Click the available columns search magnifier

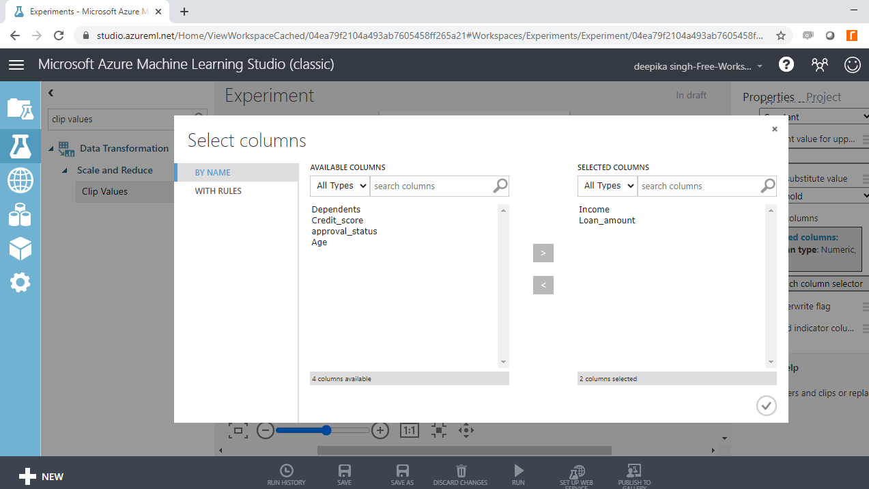[500, 186]
